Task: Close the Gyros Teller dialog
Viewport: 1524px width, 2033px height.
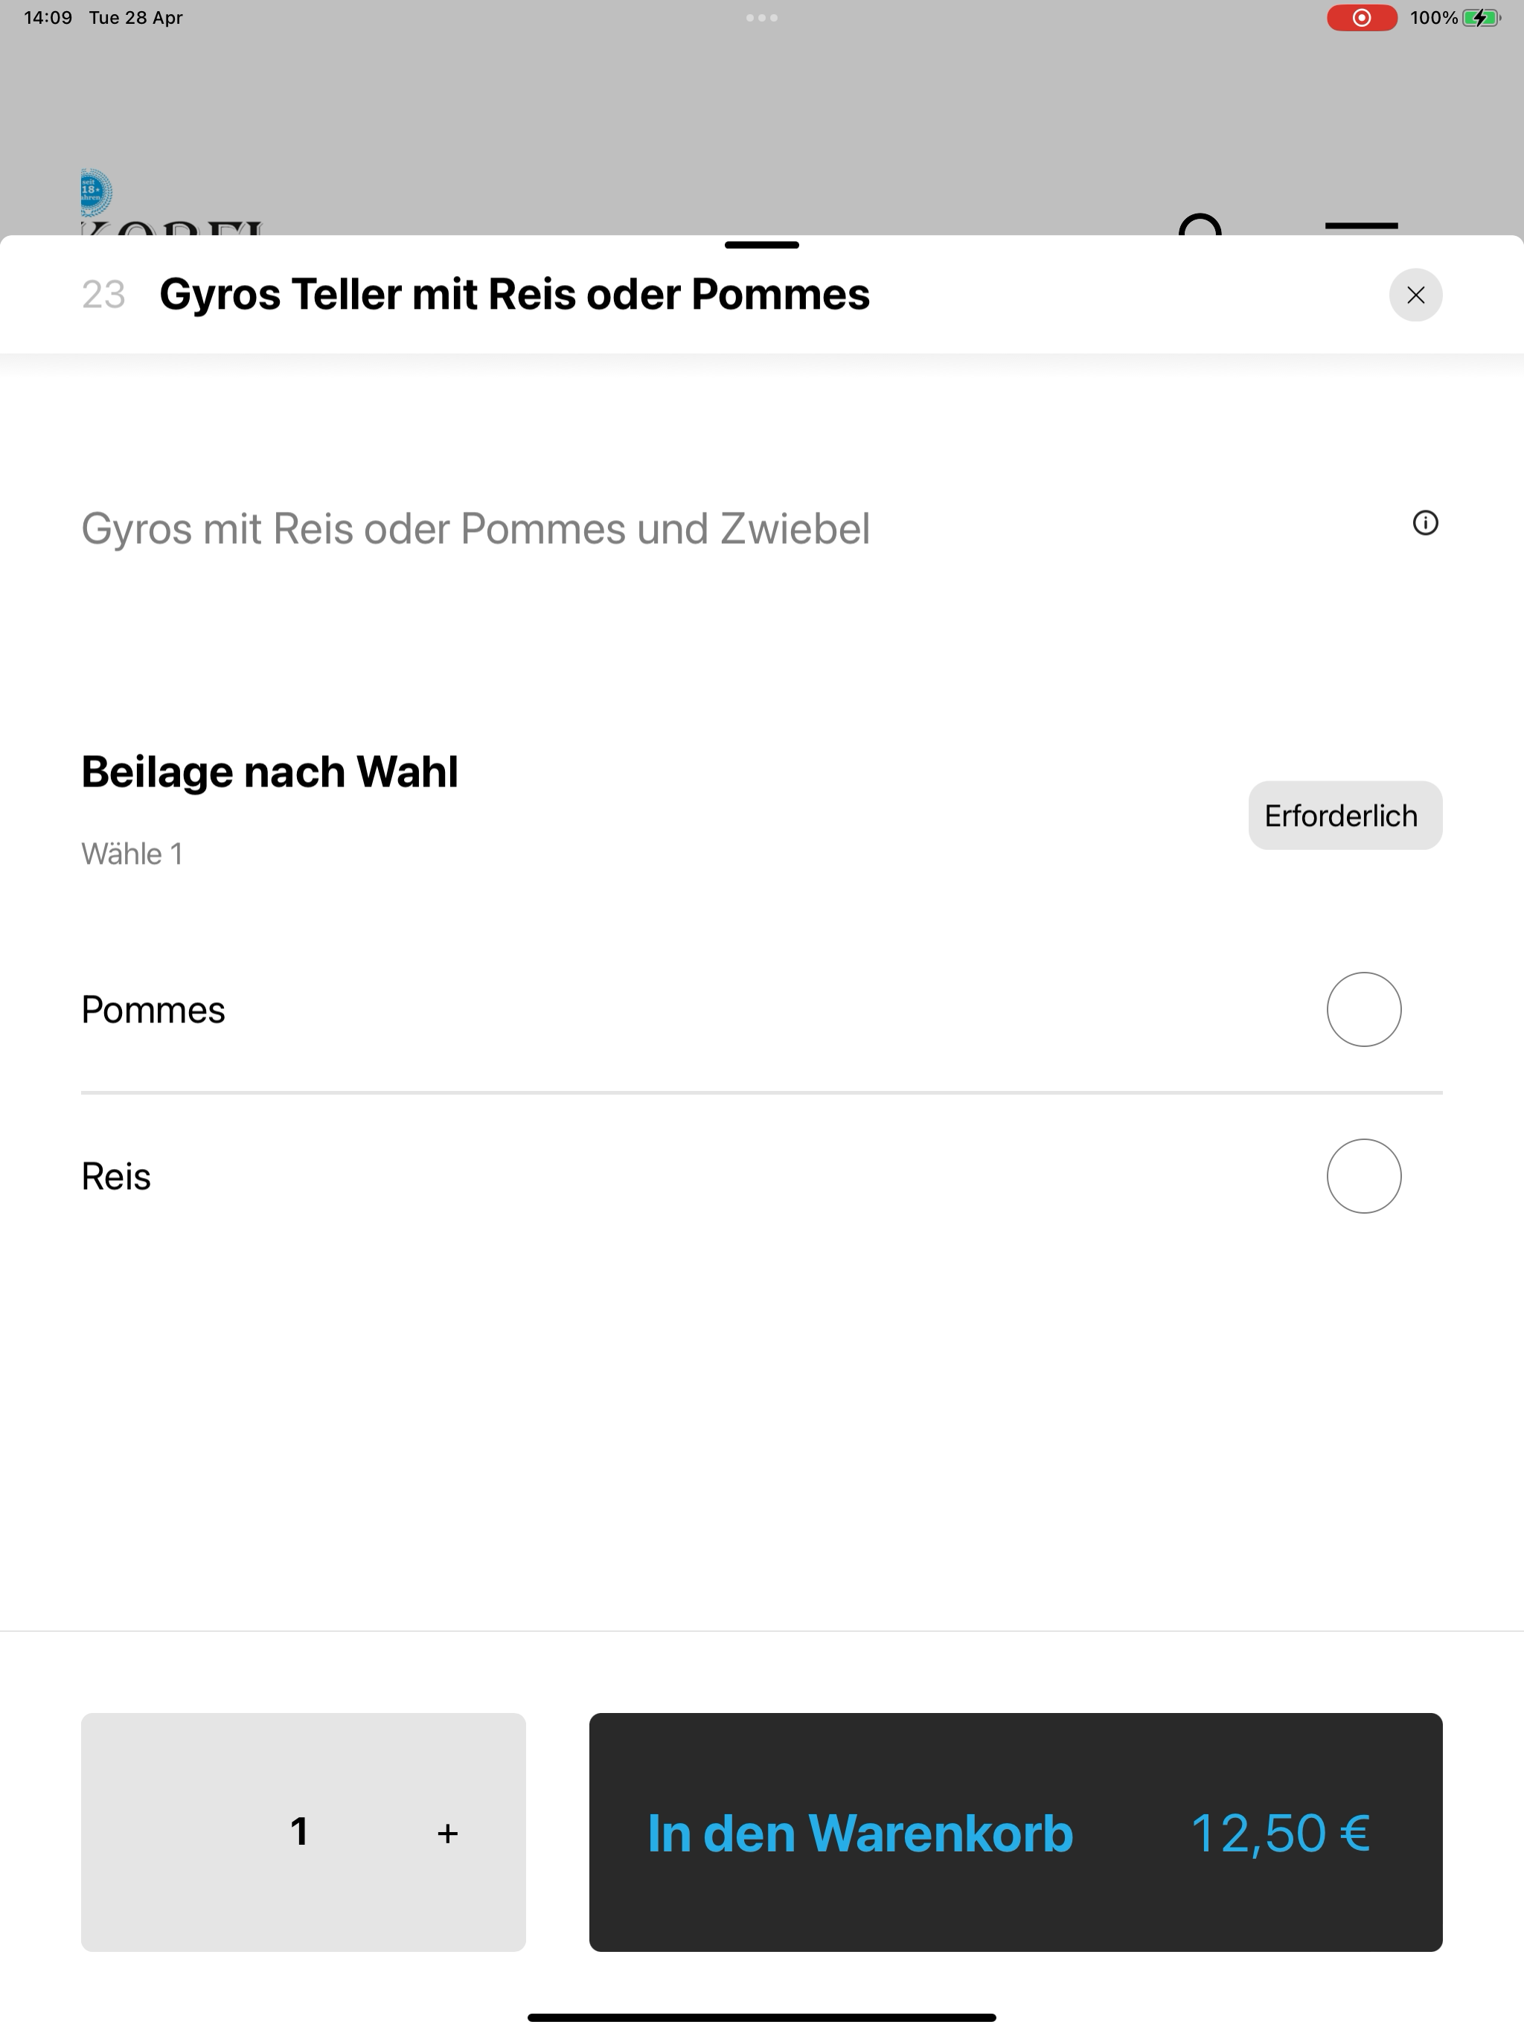Action: pos(1415,295)
